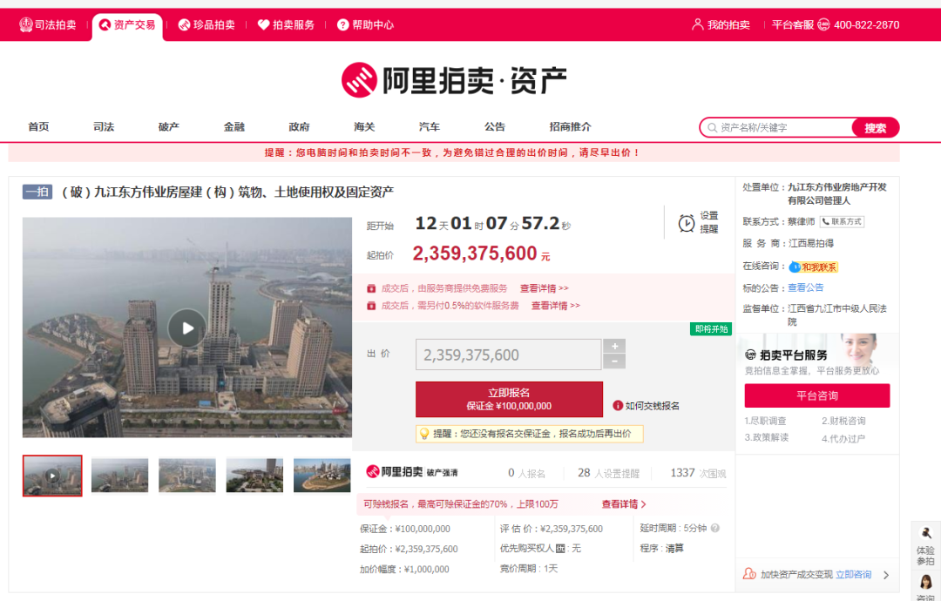The height and width of the screenshot is (601, 941).
Task: Open 查看详情 for insurance registration
Action: coord(624,504)
